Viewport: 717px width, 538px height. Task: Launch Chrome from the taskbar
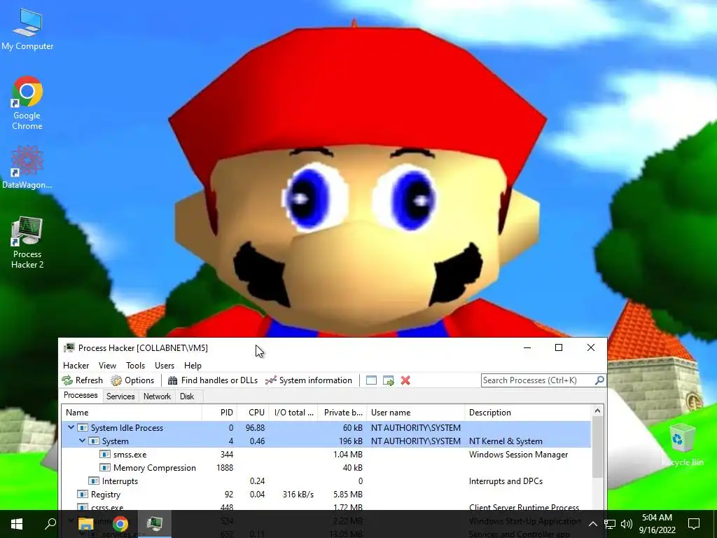tap(120, 524)
